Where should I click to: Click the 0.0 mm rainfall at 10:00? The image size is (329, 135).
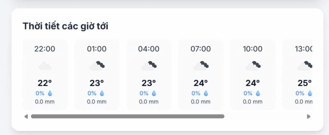point(253,102)
